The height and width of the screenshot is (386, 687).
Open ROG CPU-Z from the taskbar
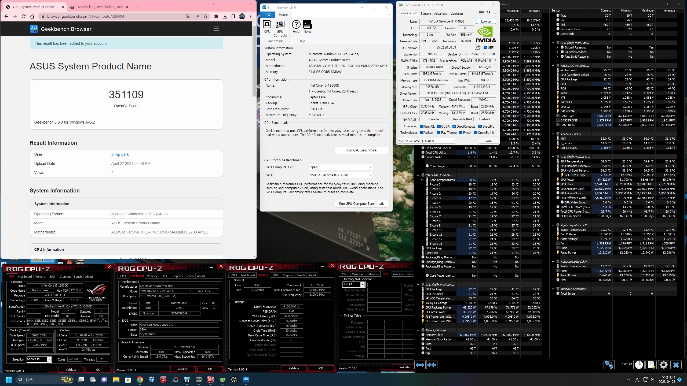[211, 380]
